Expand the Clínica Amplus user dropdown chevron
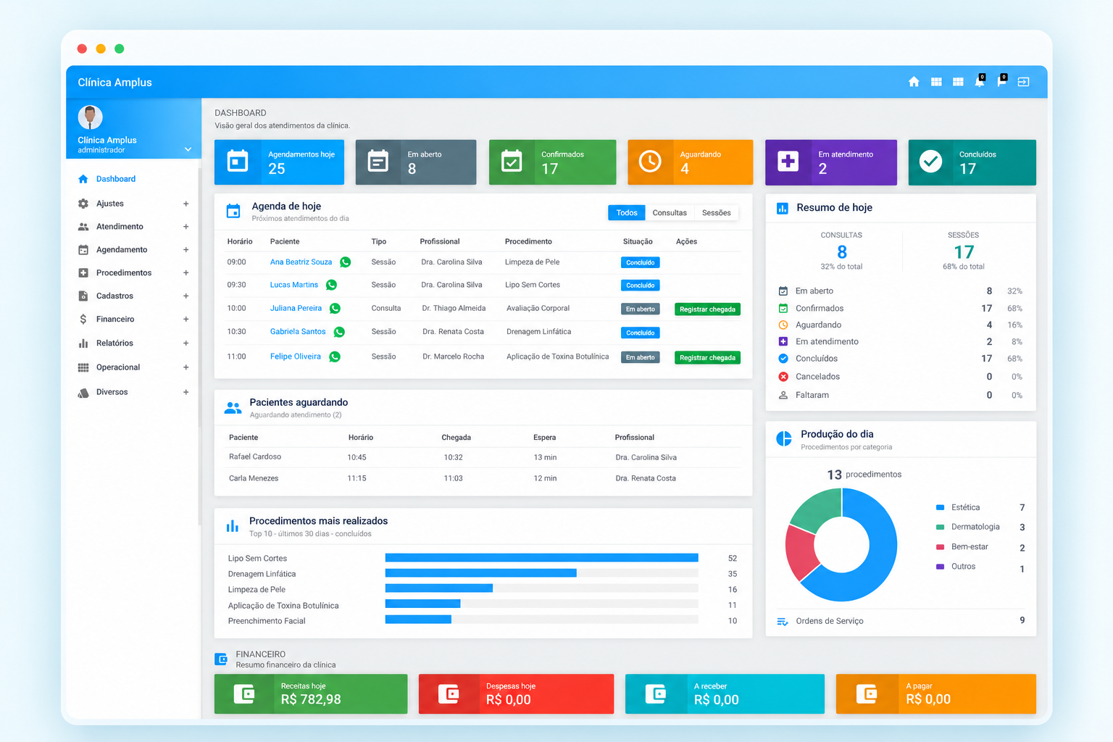Image resolution: width=1113 pixels, height=742 pixels. 188,149
